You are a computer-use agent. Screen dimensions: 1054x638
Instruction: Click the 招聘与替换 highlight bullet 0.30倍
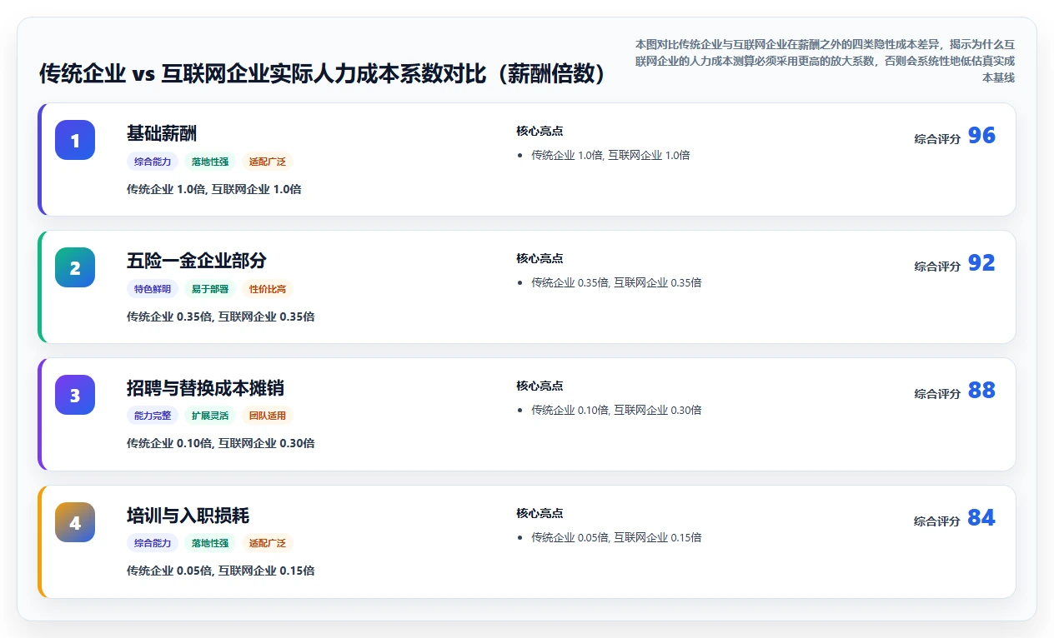tap(616, 410)
